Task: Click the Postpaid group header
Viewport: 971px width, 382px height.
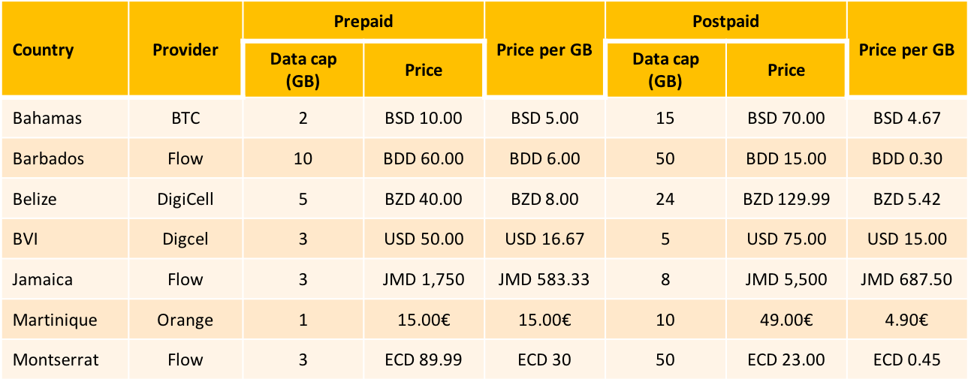Action: click(x=725, y=21)
